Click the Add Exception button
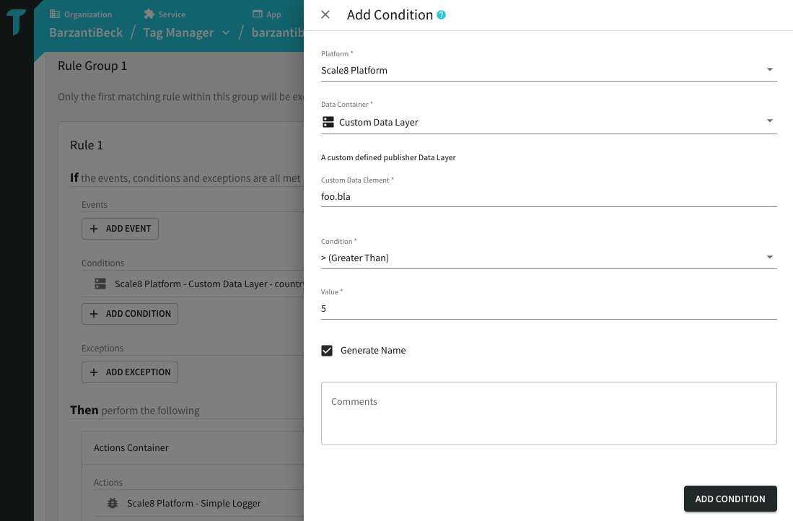The image size is (793, 521). 130,372
